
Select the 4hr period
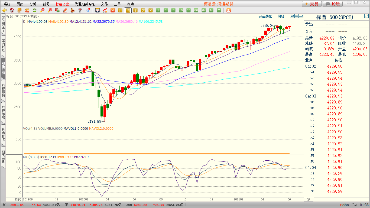point(211,10)
